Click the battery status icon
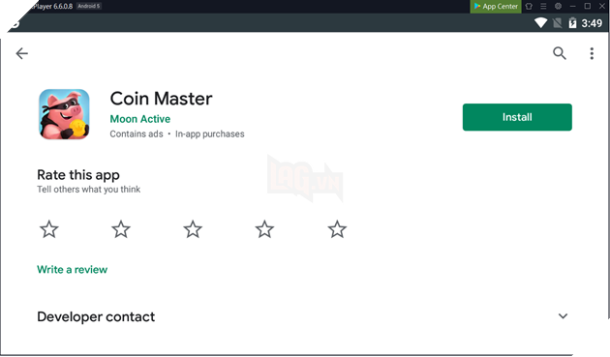Image resolution: width=610 pixels, height=357 pixels. pos(572,23)
